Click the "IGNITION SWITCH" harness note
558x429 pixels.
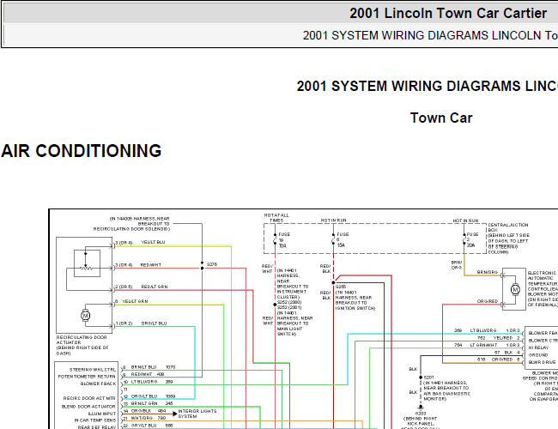[355, 300]
